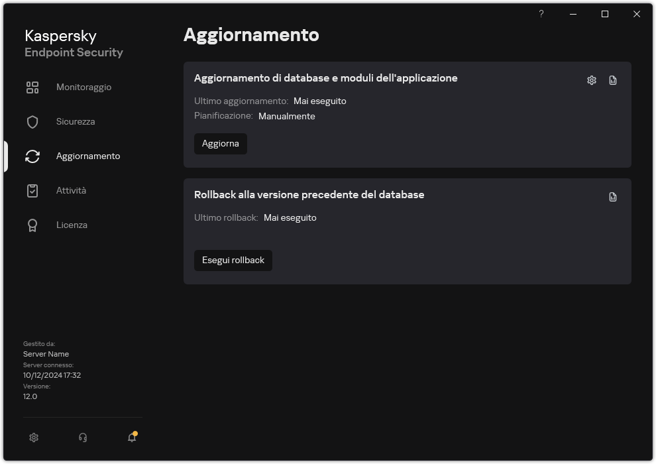View the rollback task report
The height and width of the screenshot is (464, 656).
click(612, 197)
